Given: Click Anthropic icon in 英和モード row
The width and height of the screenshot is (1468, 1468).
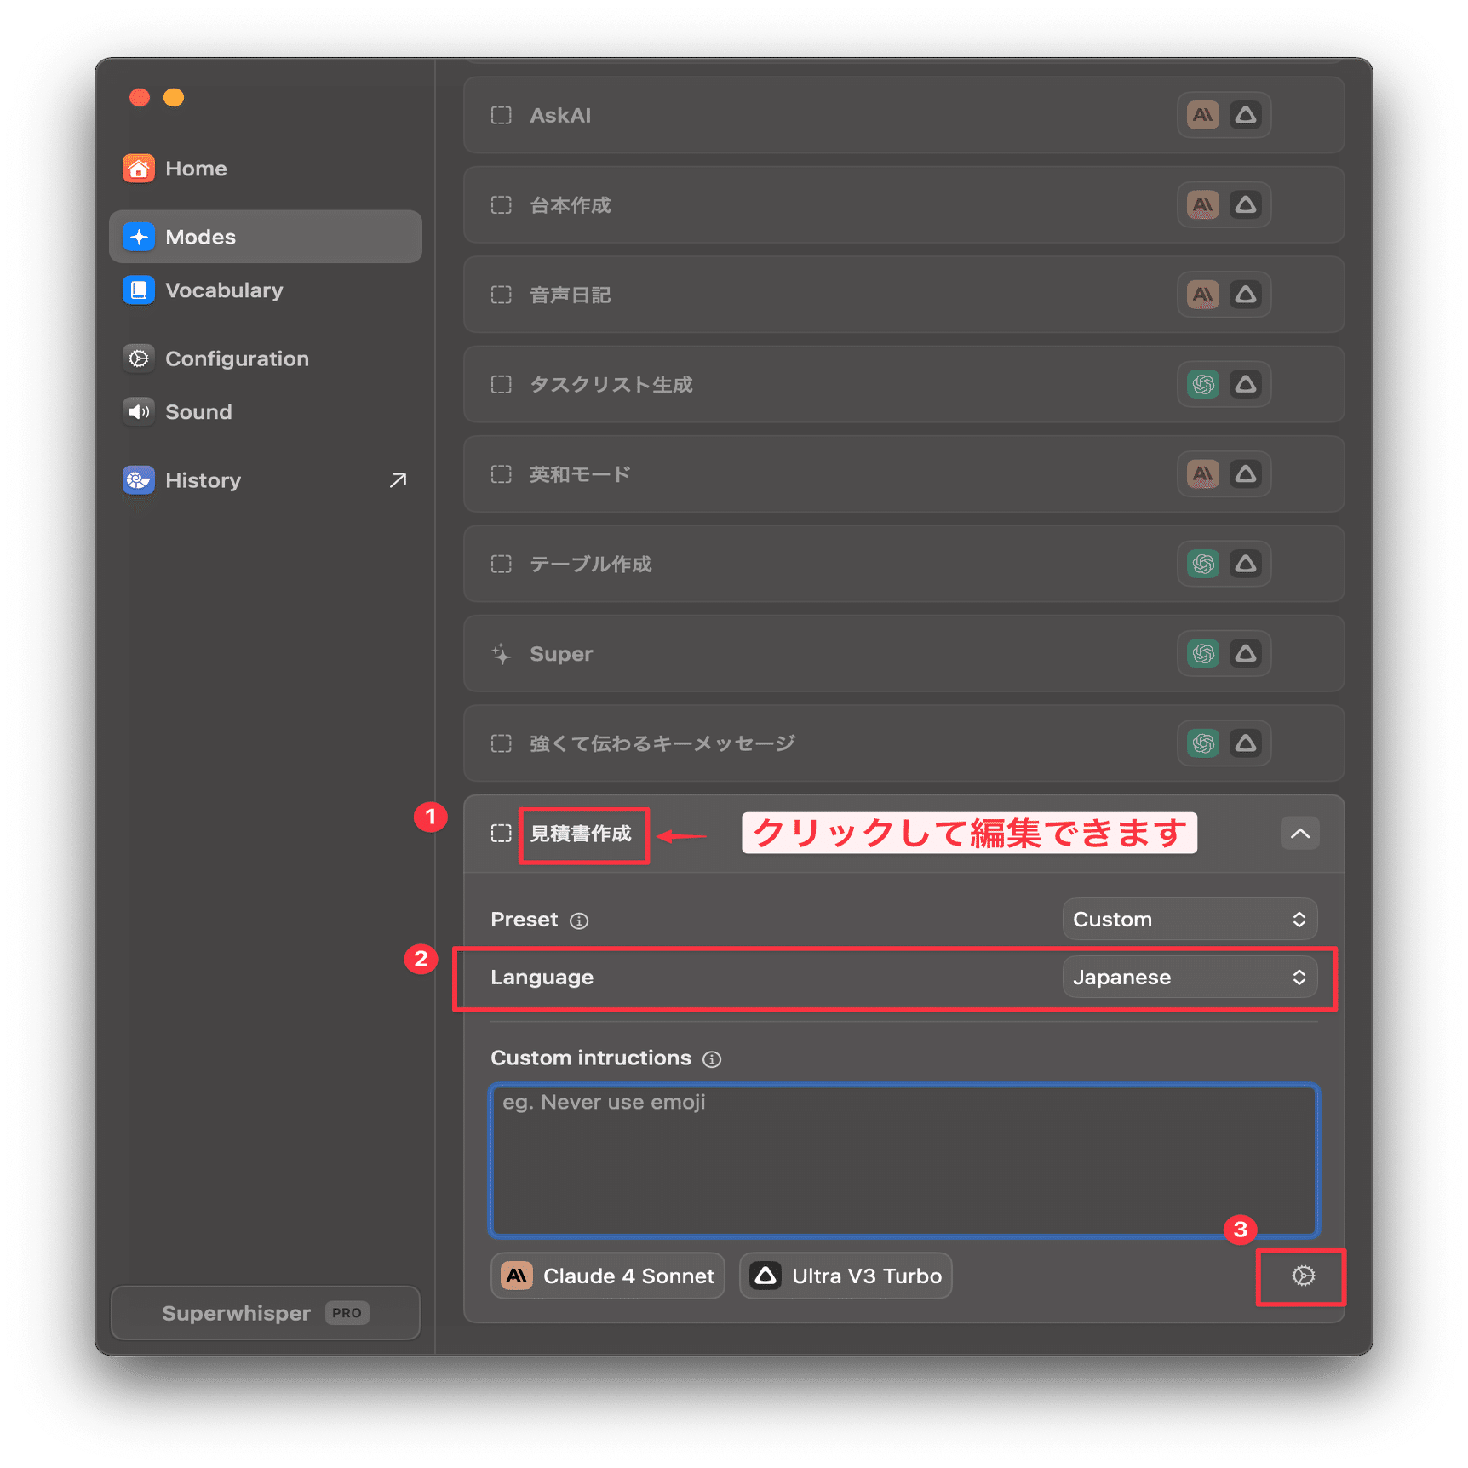Looking at the screenshot, I should click(1203, 474).
